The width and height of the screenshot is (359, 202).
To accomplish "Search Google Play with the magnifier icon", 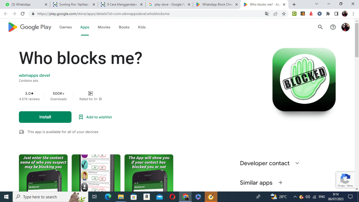I will click(320, 27).
